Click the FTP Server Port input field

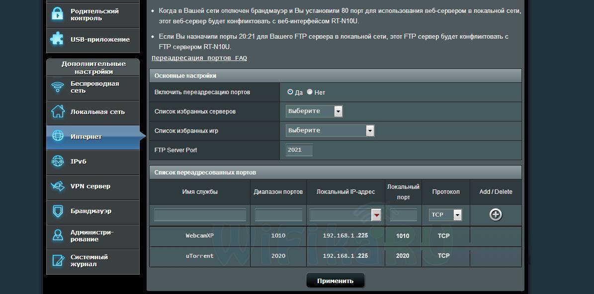(299, 150)
